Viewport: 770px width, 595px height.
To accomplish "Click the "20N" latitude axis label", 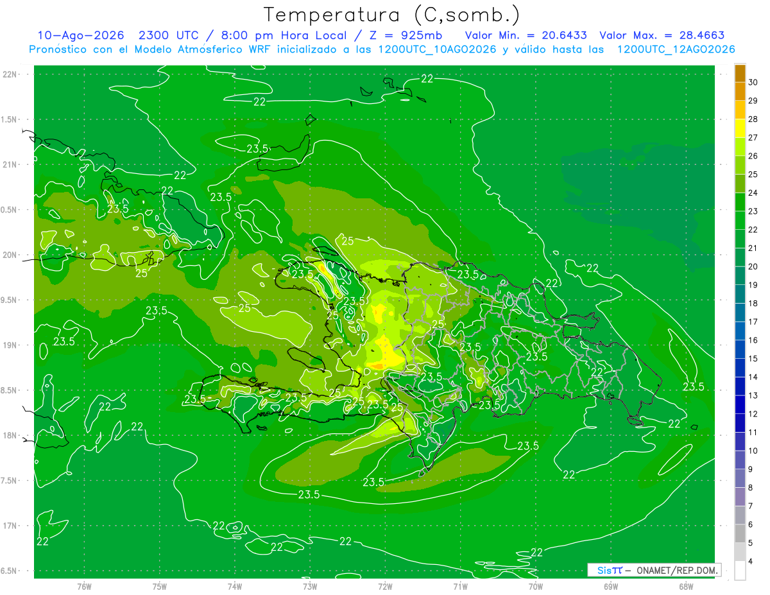I will click(10, 255).
